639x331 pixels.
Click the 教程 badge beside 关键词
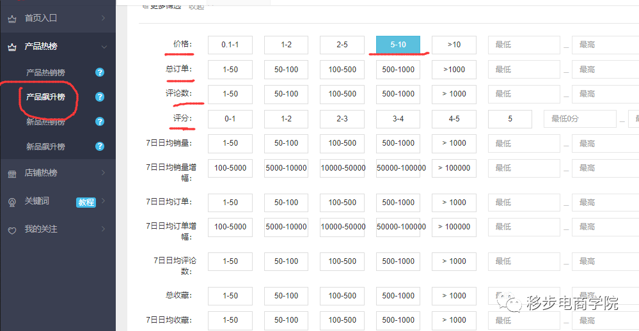click(86, 202)
